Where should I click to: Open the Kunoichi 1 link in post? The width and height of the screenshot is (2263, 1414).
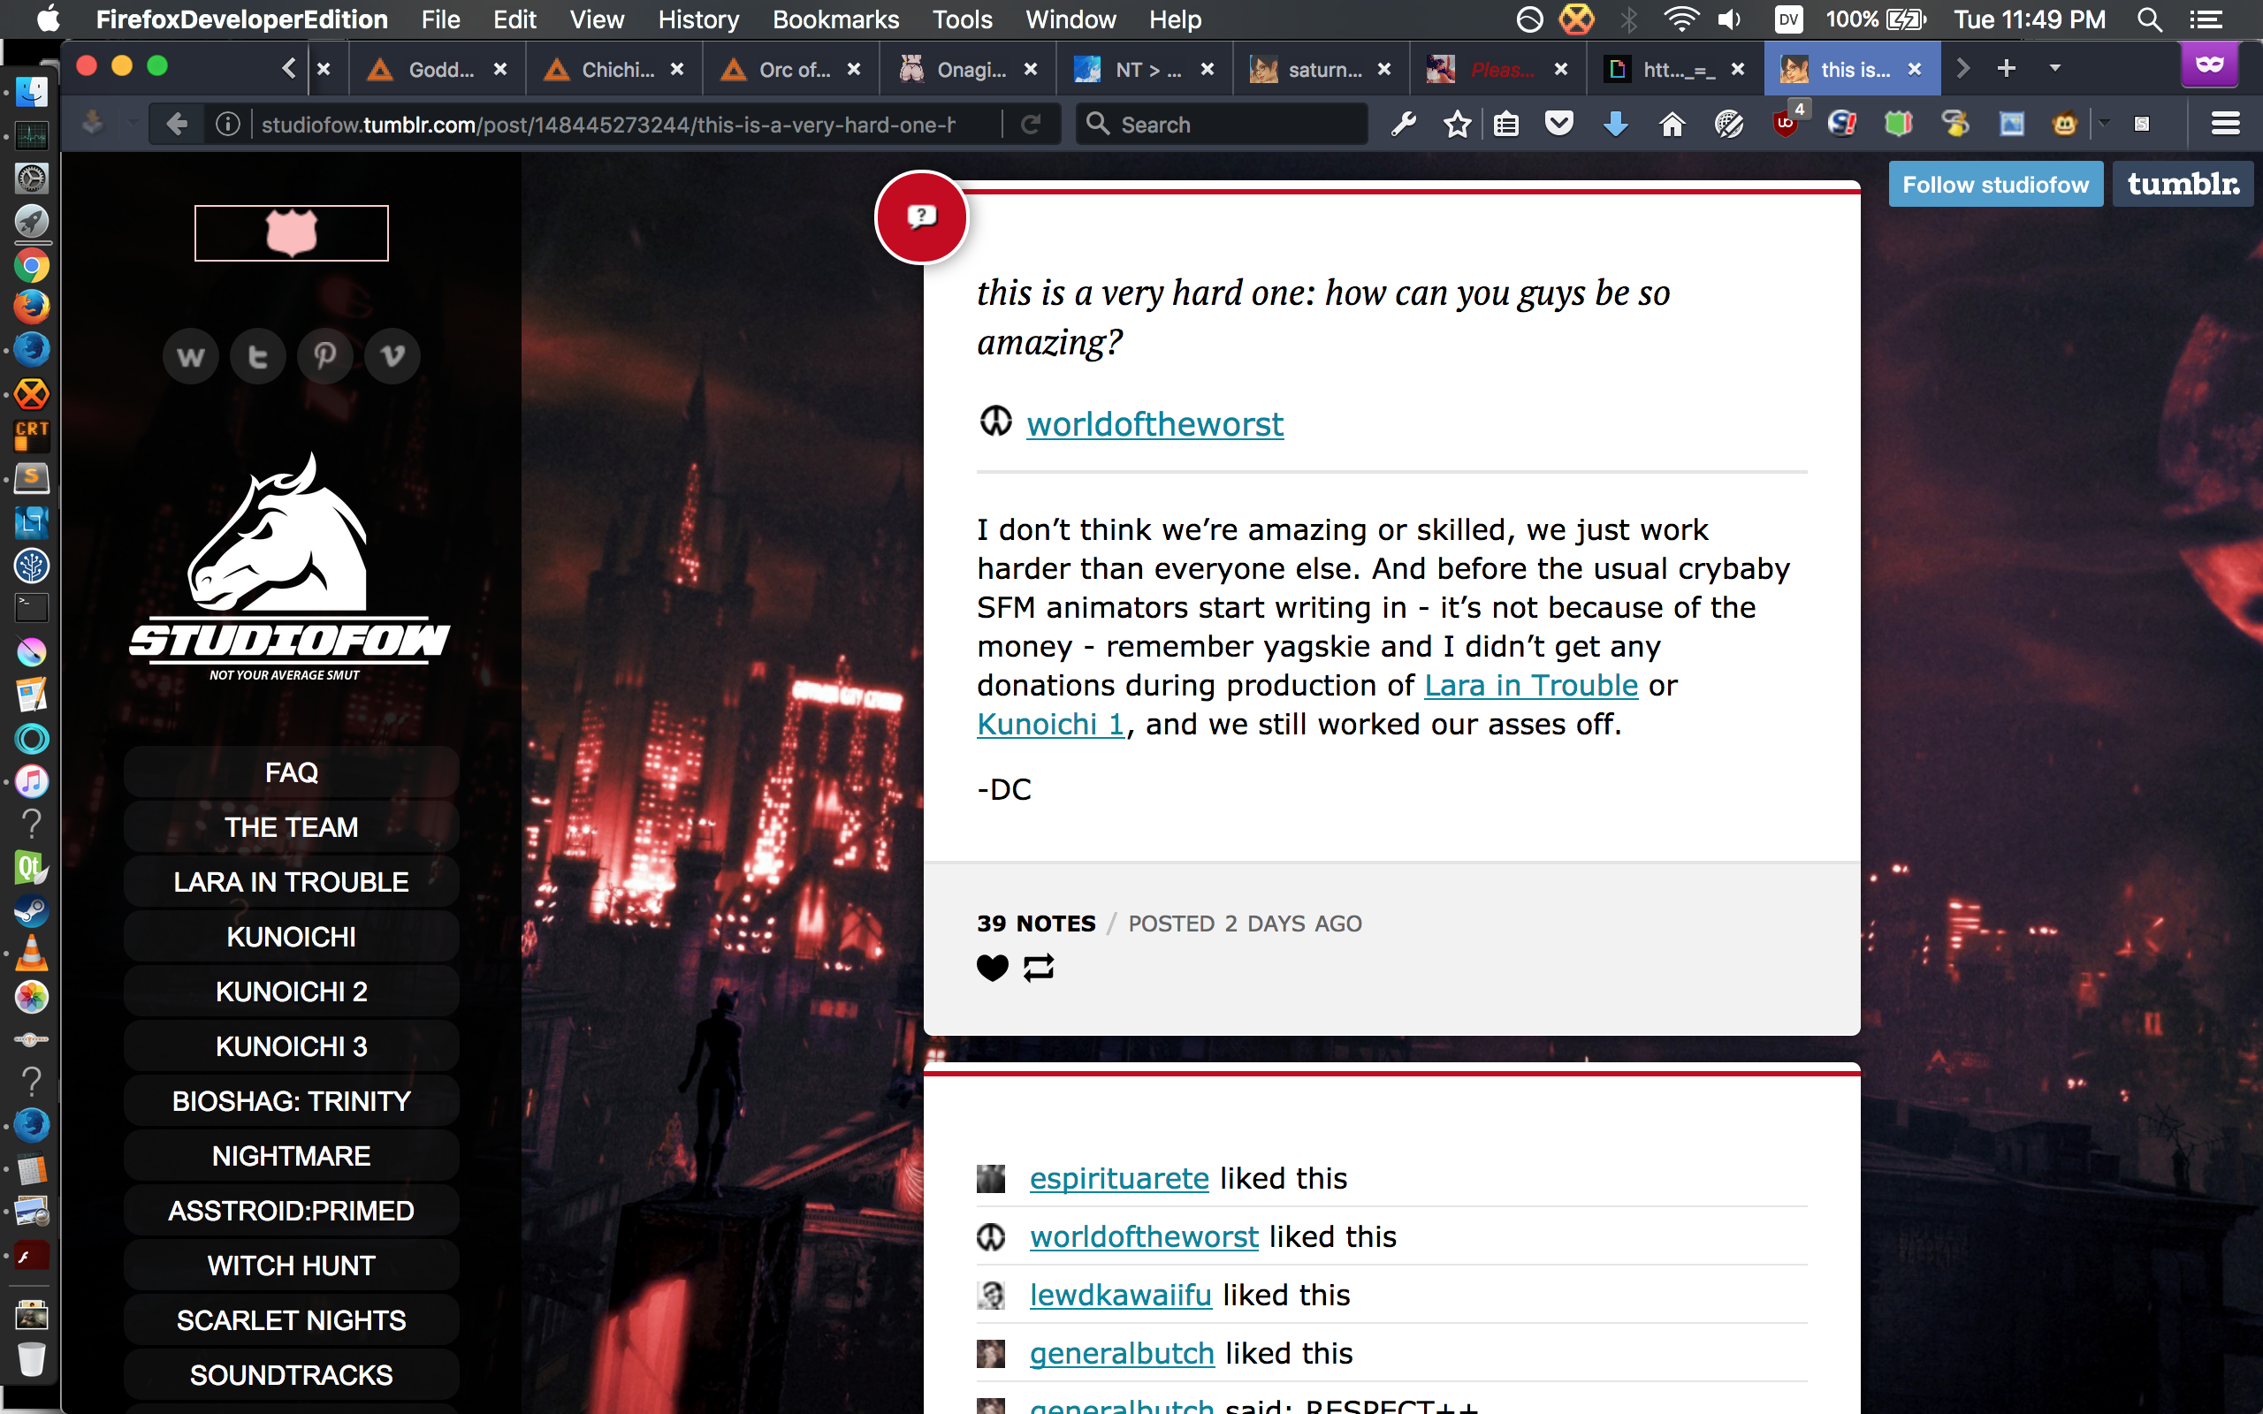1050,724
